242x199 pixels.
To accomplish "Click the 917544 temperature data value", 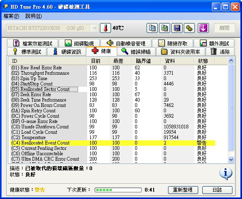I will [171, 137].
